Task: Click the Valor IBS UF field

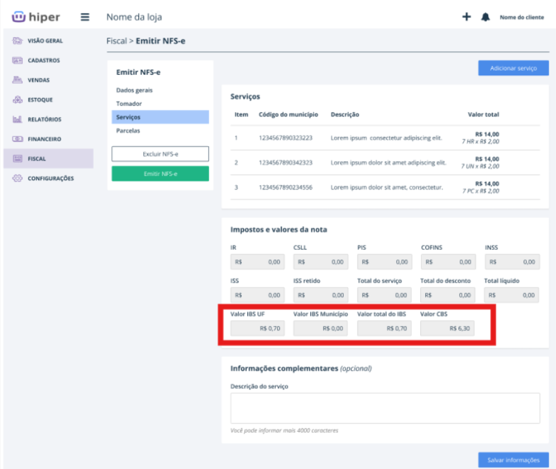Action: click(x=257, y=328)
